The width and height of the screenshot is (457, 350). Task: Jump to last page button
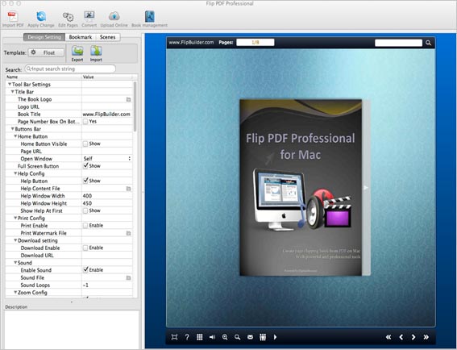pos(426,337)
